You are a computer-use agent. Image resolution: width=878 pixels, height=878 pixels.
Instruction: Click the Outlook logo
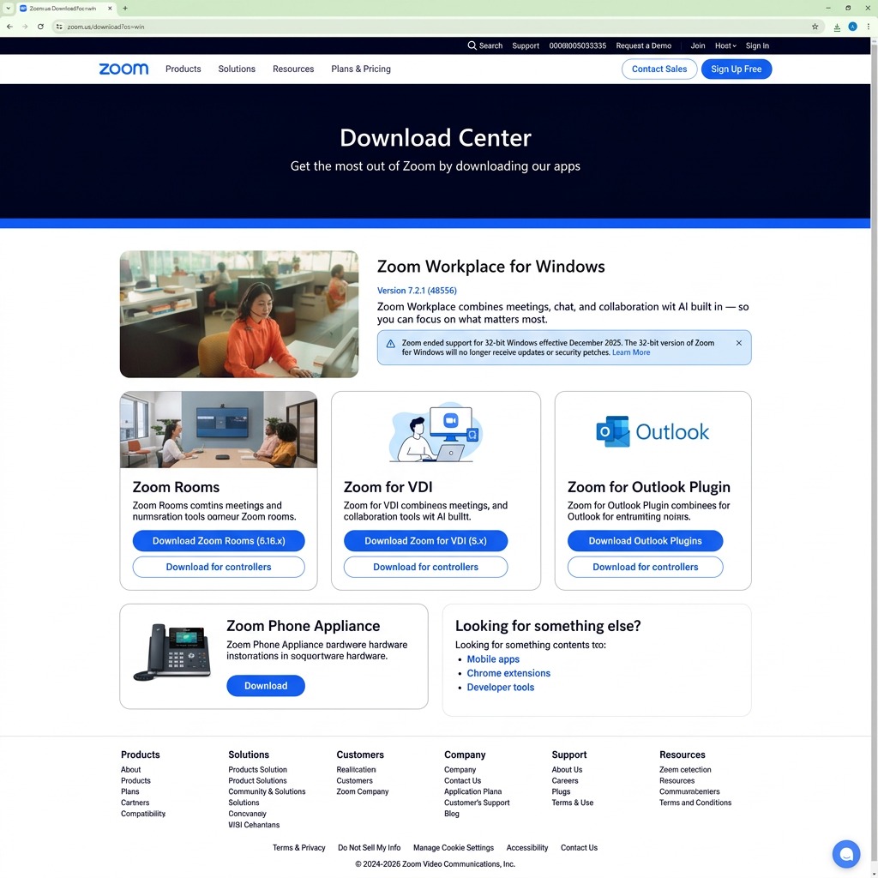(x=652, y=432)
